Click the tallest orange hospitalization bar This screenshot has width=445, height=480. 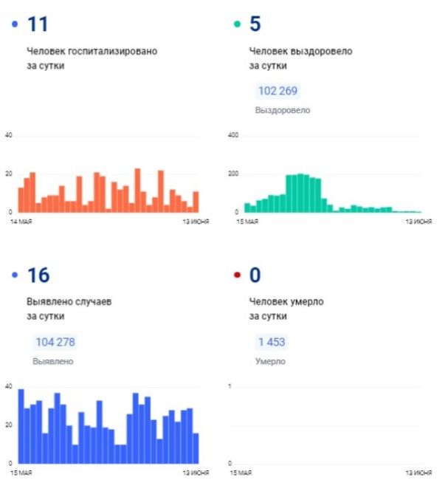click(x=137, y=191)
